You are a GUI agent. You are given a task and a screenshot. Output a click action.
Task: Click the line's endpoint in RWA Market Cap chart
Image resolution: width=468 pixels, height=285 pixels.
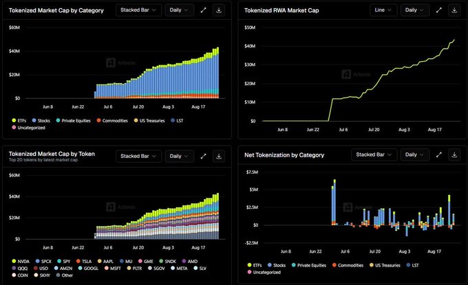pyautogui.click(x=454, y=40)
